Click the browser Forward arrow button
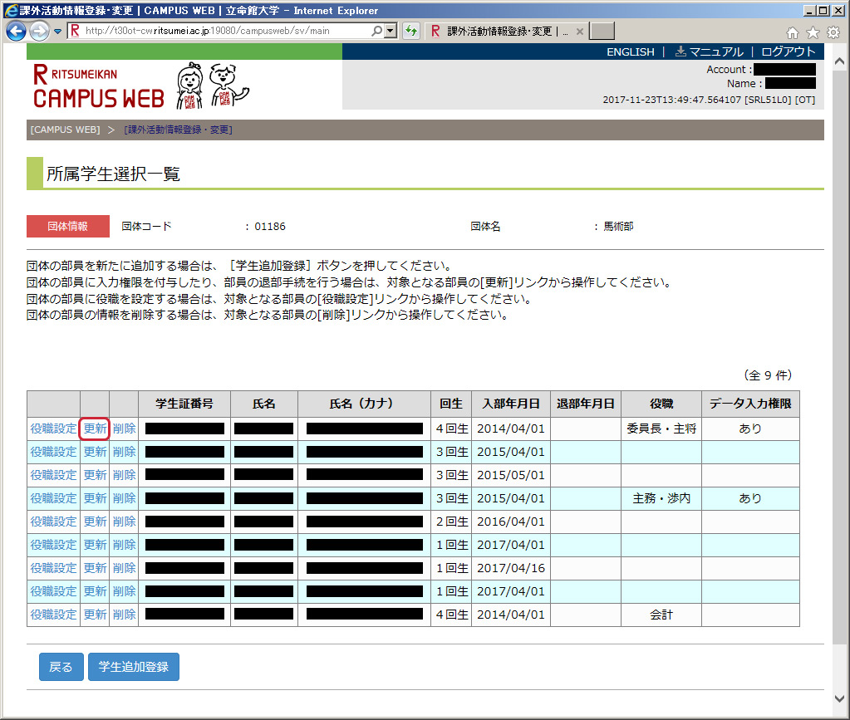Screen dimensions: 850x720 (x=39, y=32)
